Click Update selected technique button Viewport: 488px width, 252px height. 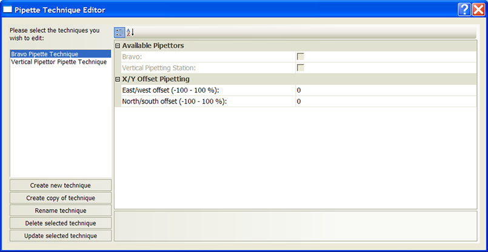click(61, 236)
